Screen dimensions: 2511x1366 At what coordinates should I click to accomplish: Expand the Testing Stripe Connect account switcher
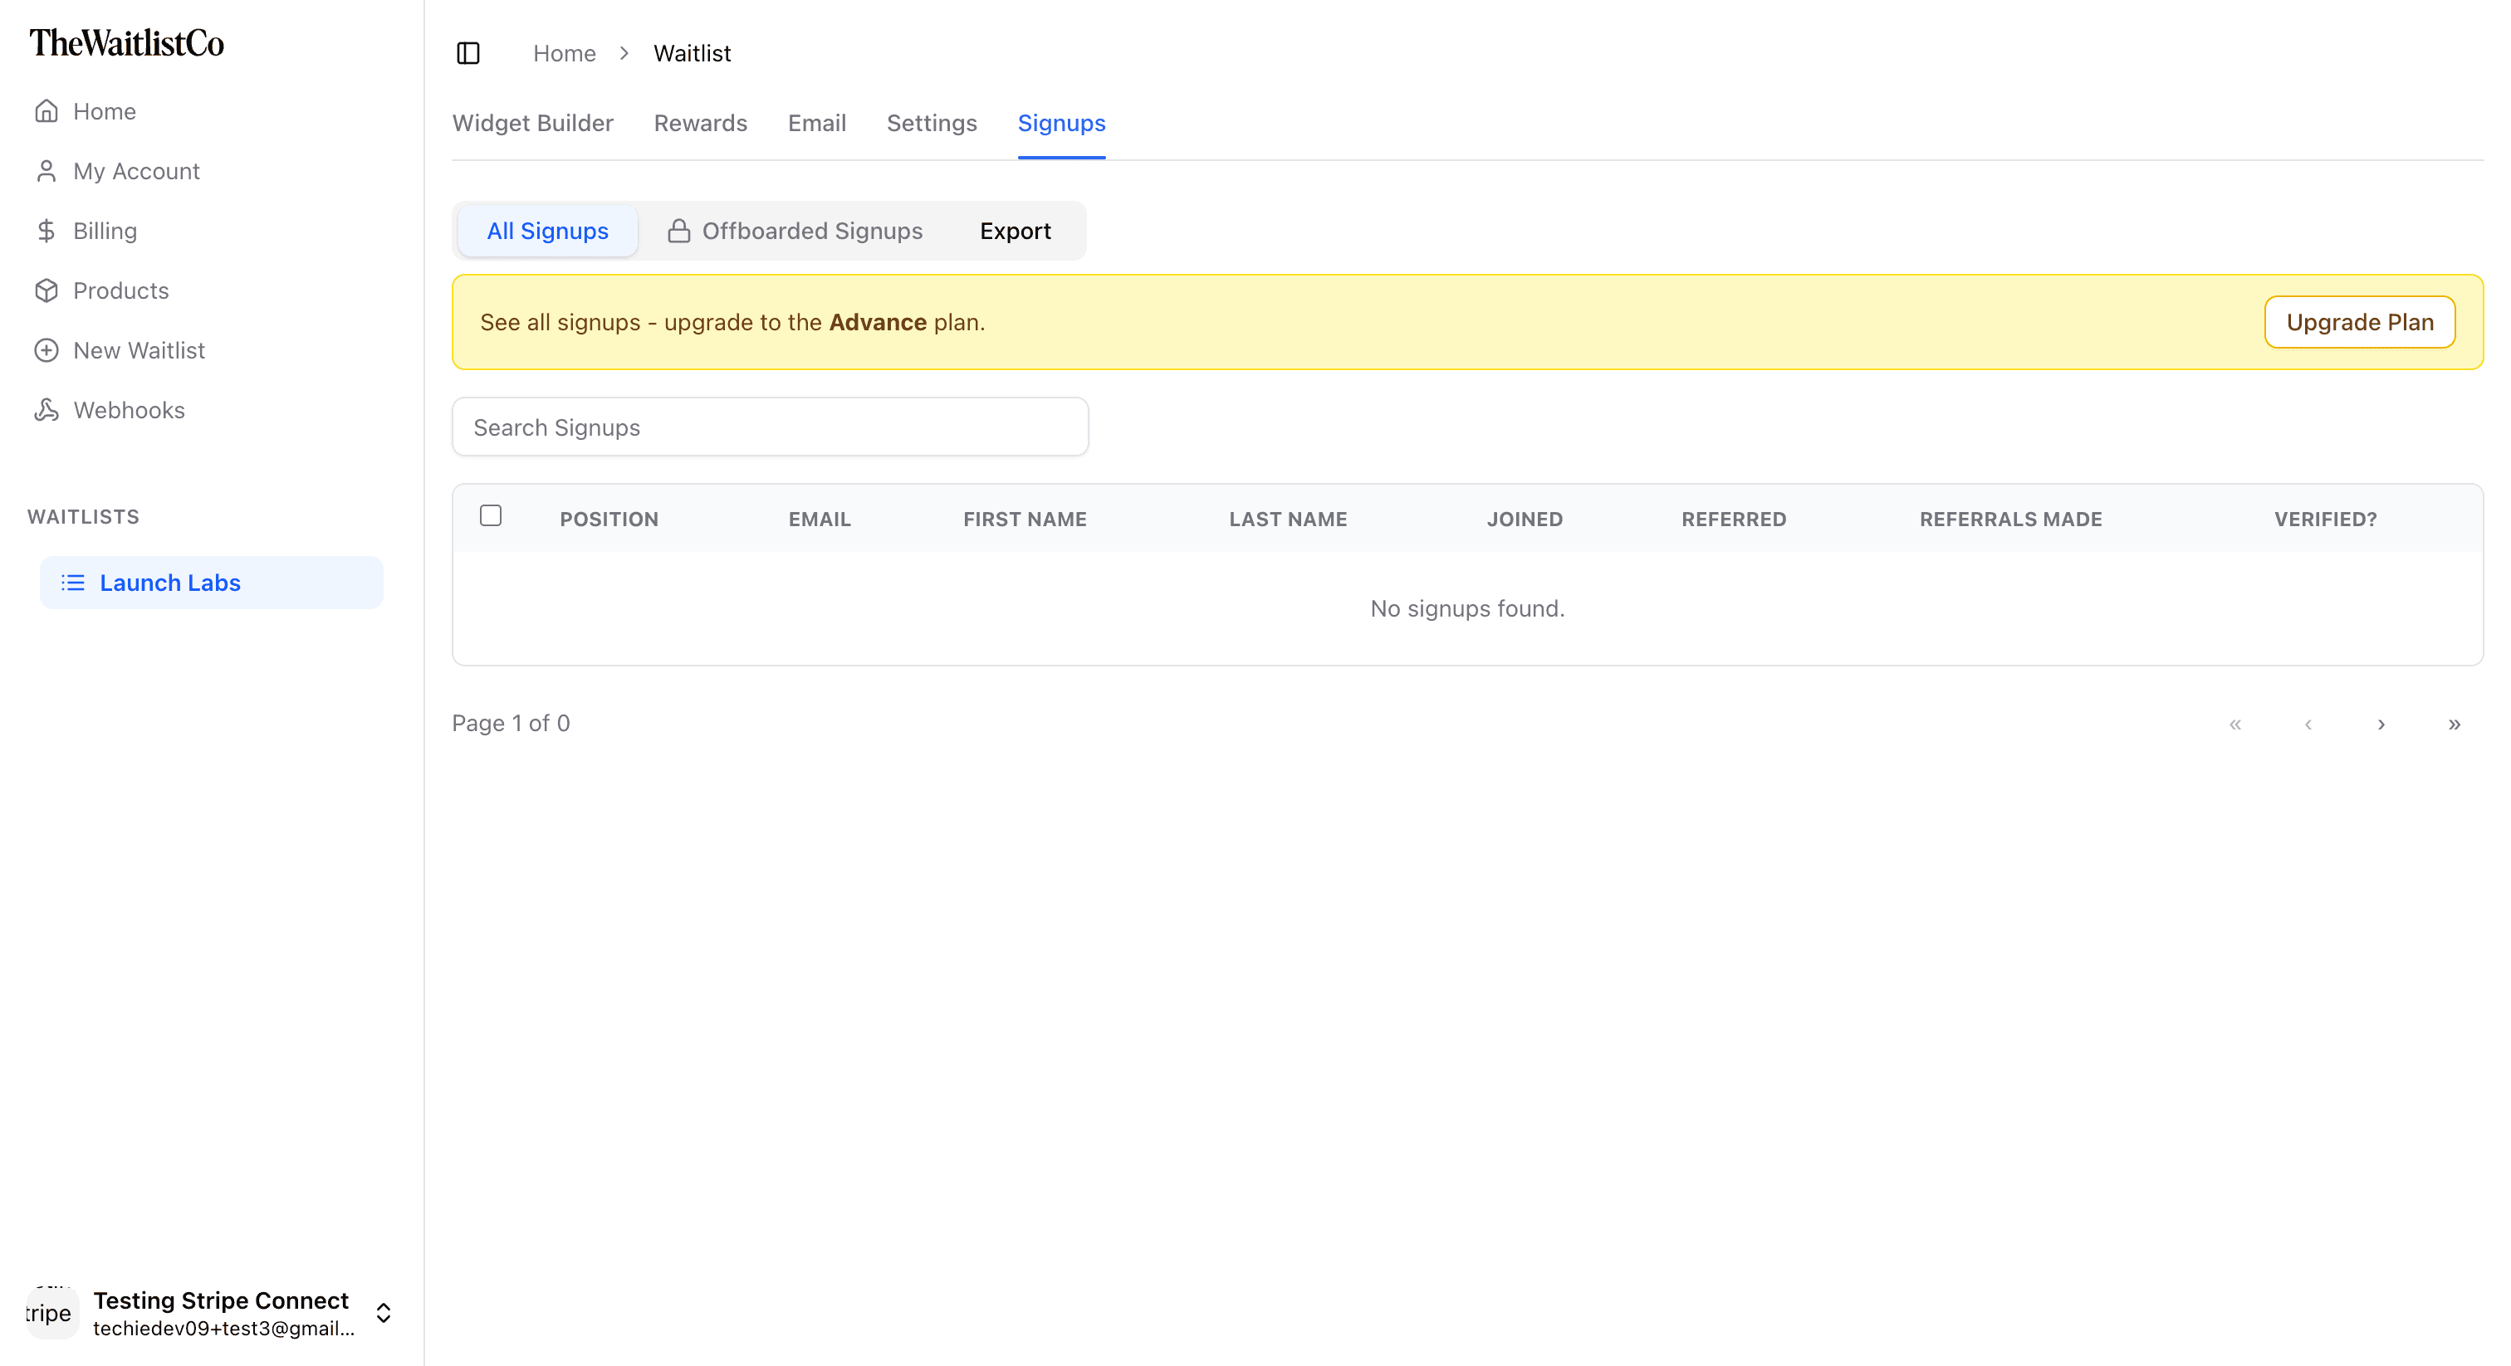(x=383, y=1312)
